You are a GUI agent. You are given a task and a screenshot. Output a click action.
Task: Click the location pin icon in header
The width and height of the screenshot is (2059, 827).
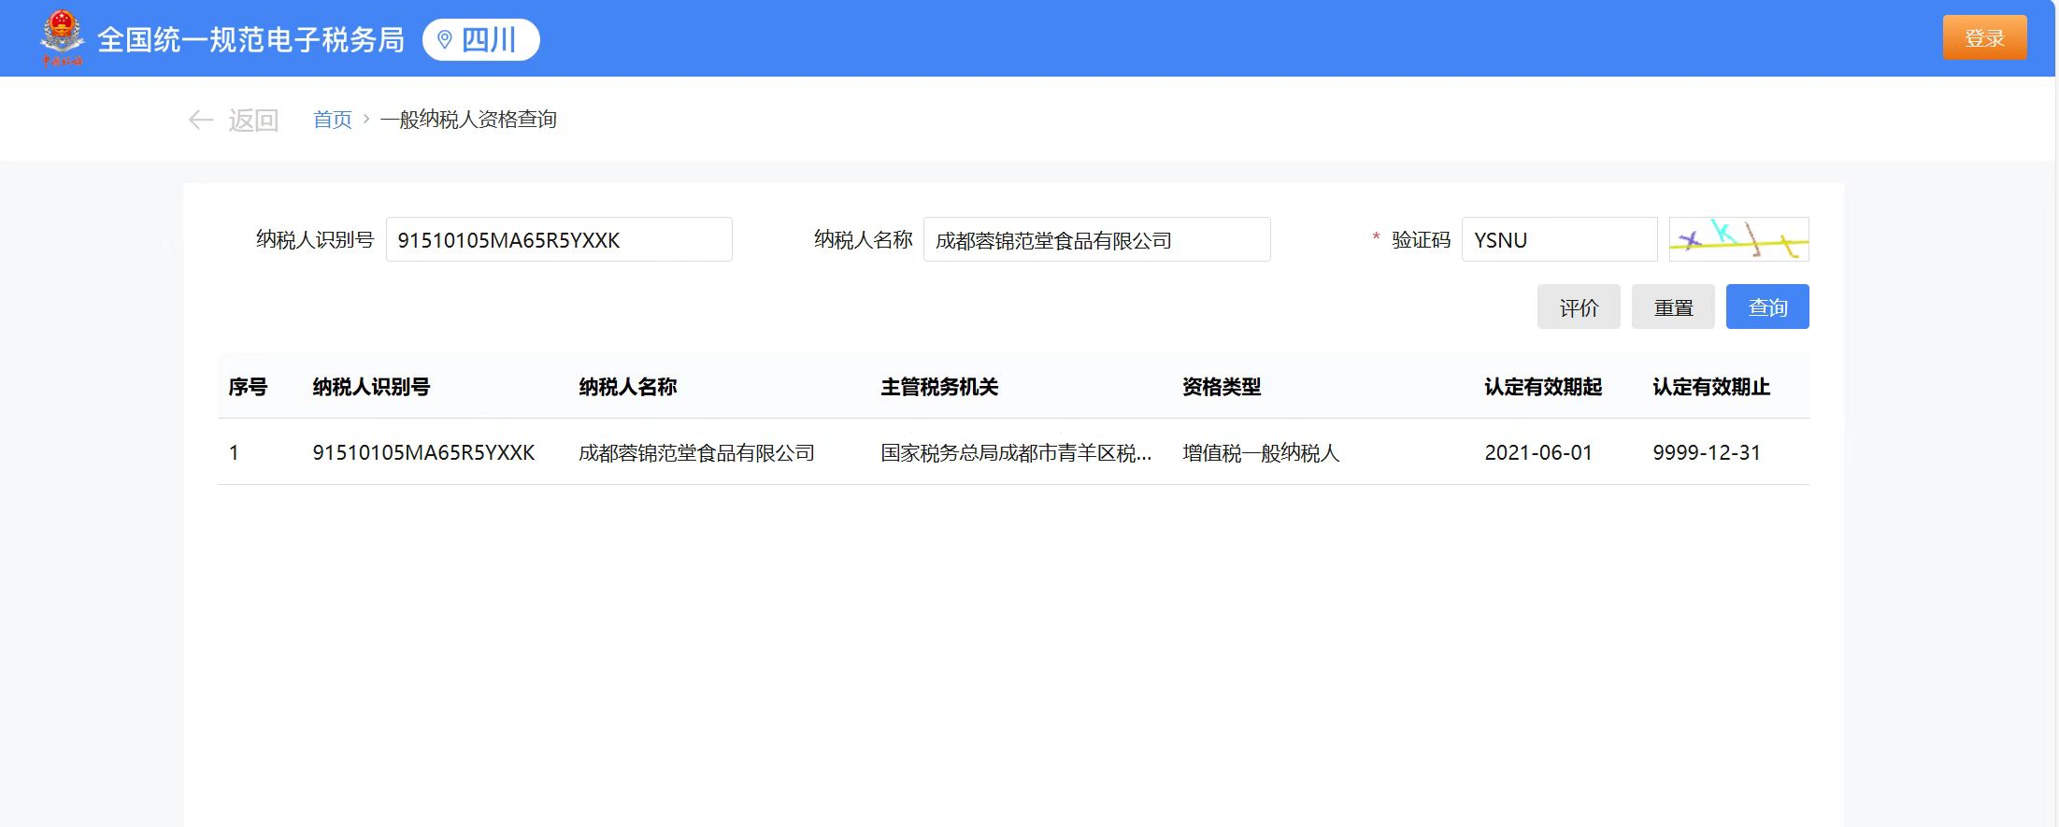pos(445,39)
